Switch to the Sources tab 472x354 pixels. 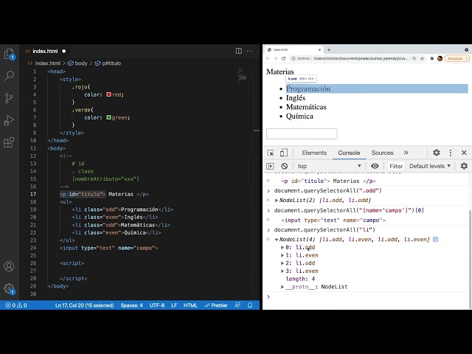pos(382,153)
